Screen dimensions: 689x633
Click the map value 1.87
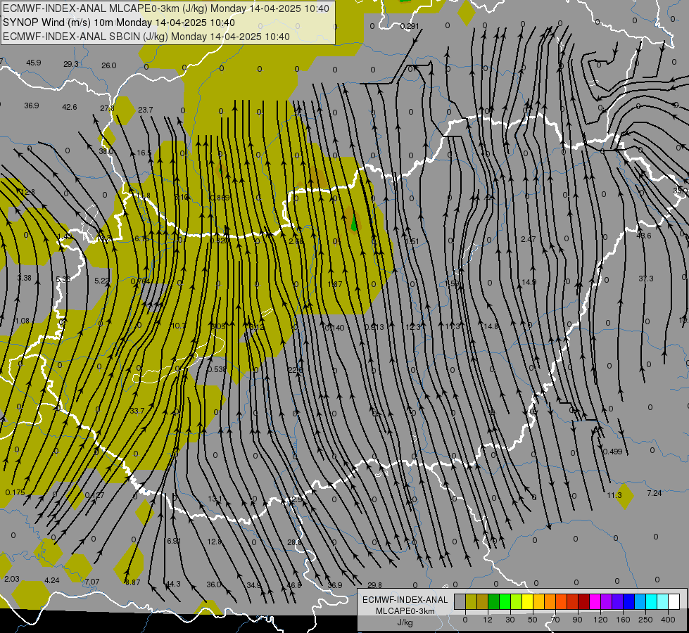point(335,284)
